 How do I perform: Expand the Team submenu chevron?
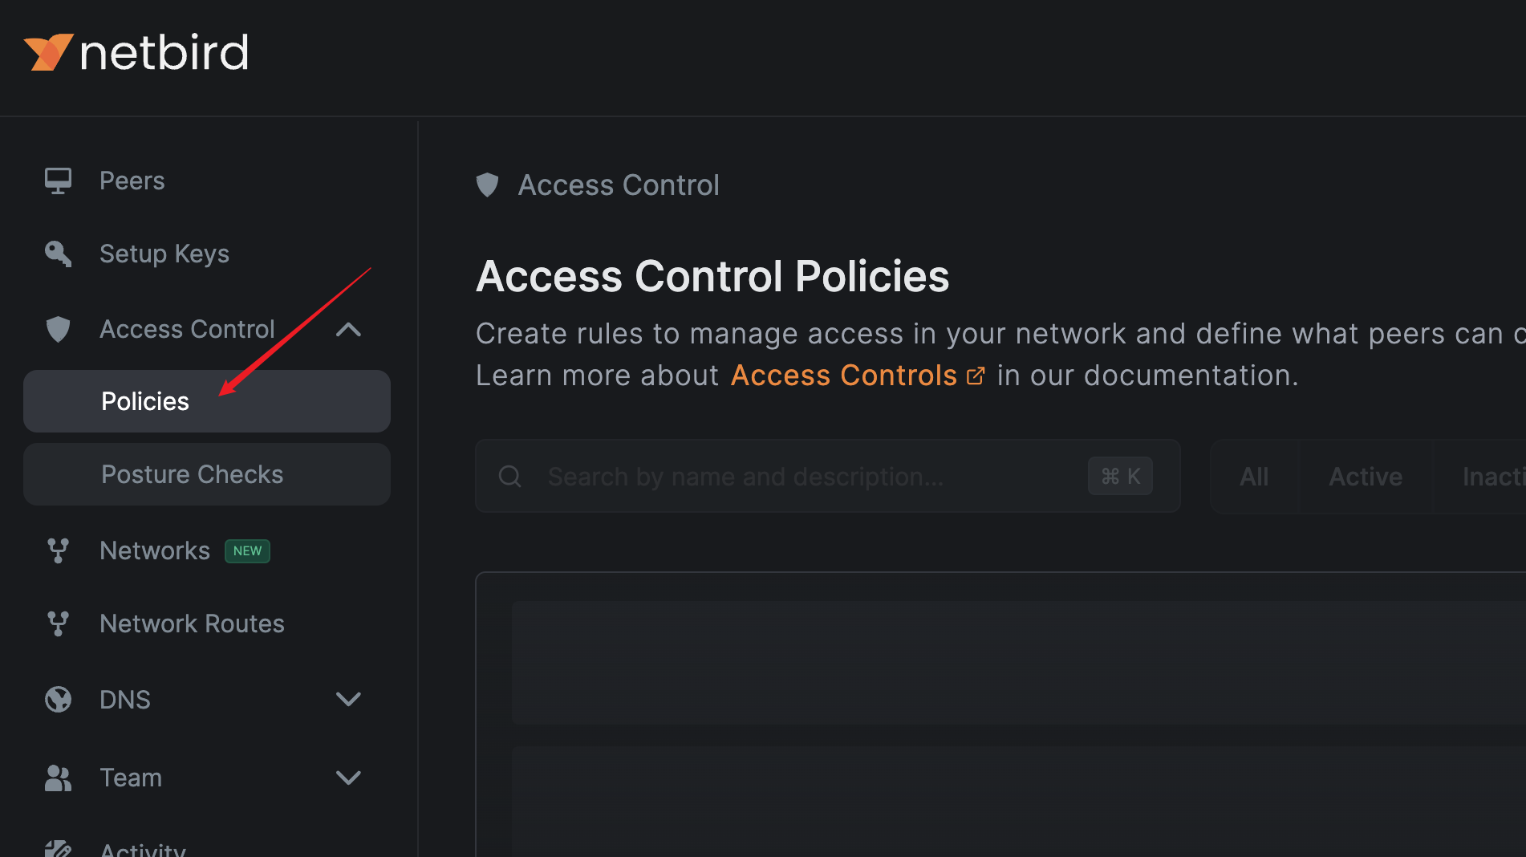[x=348, y=778]
